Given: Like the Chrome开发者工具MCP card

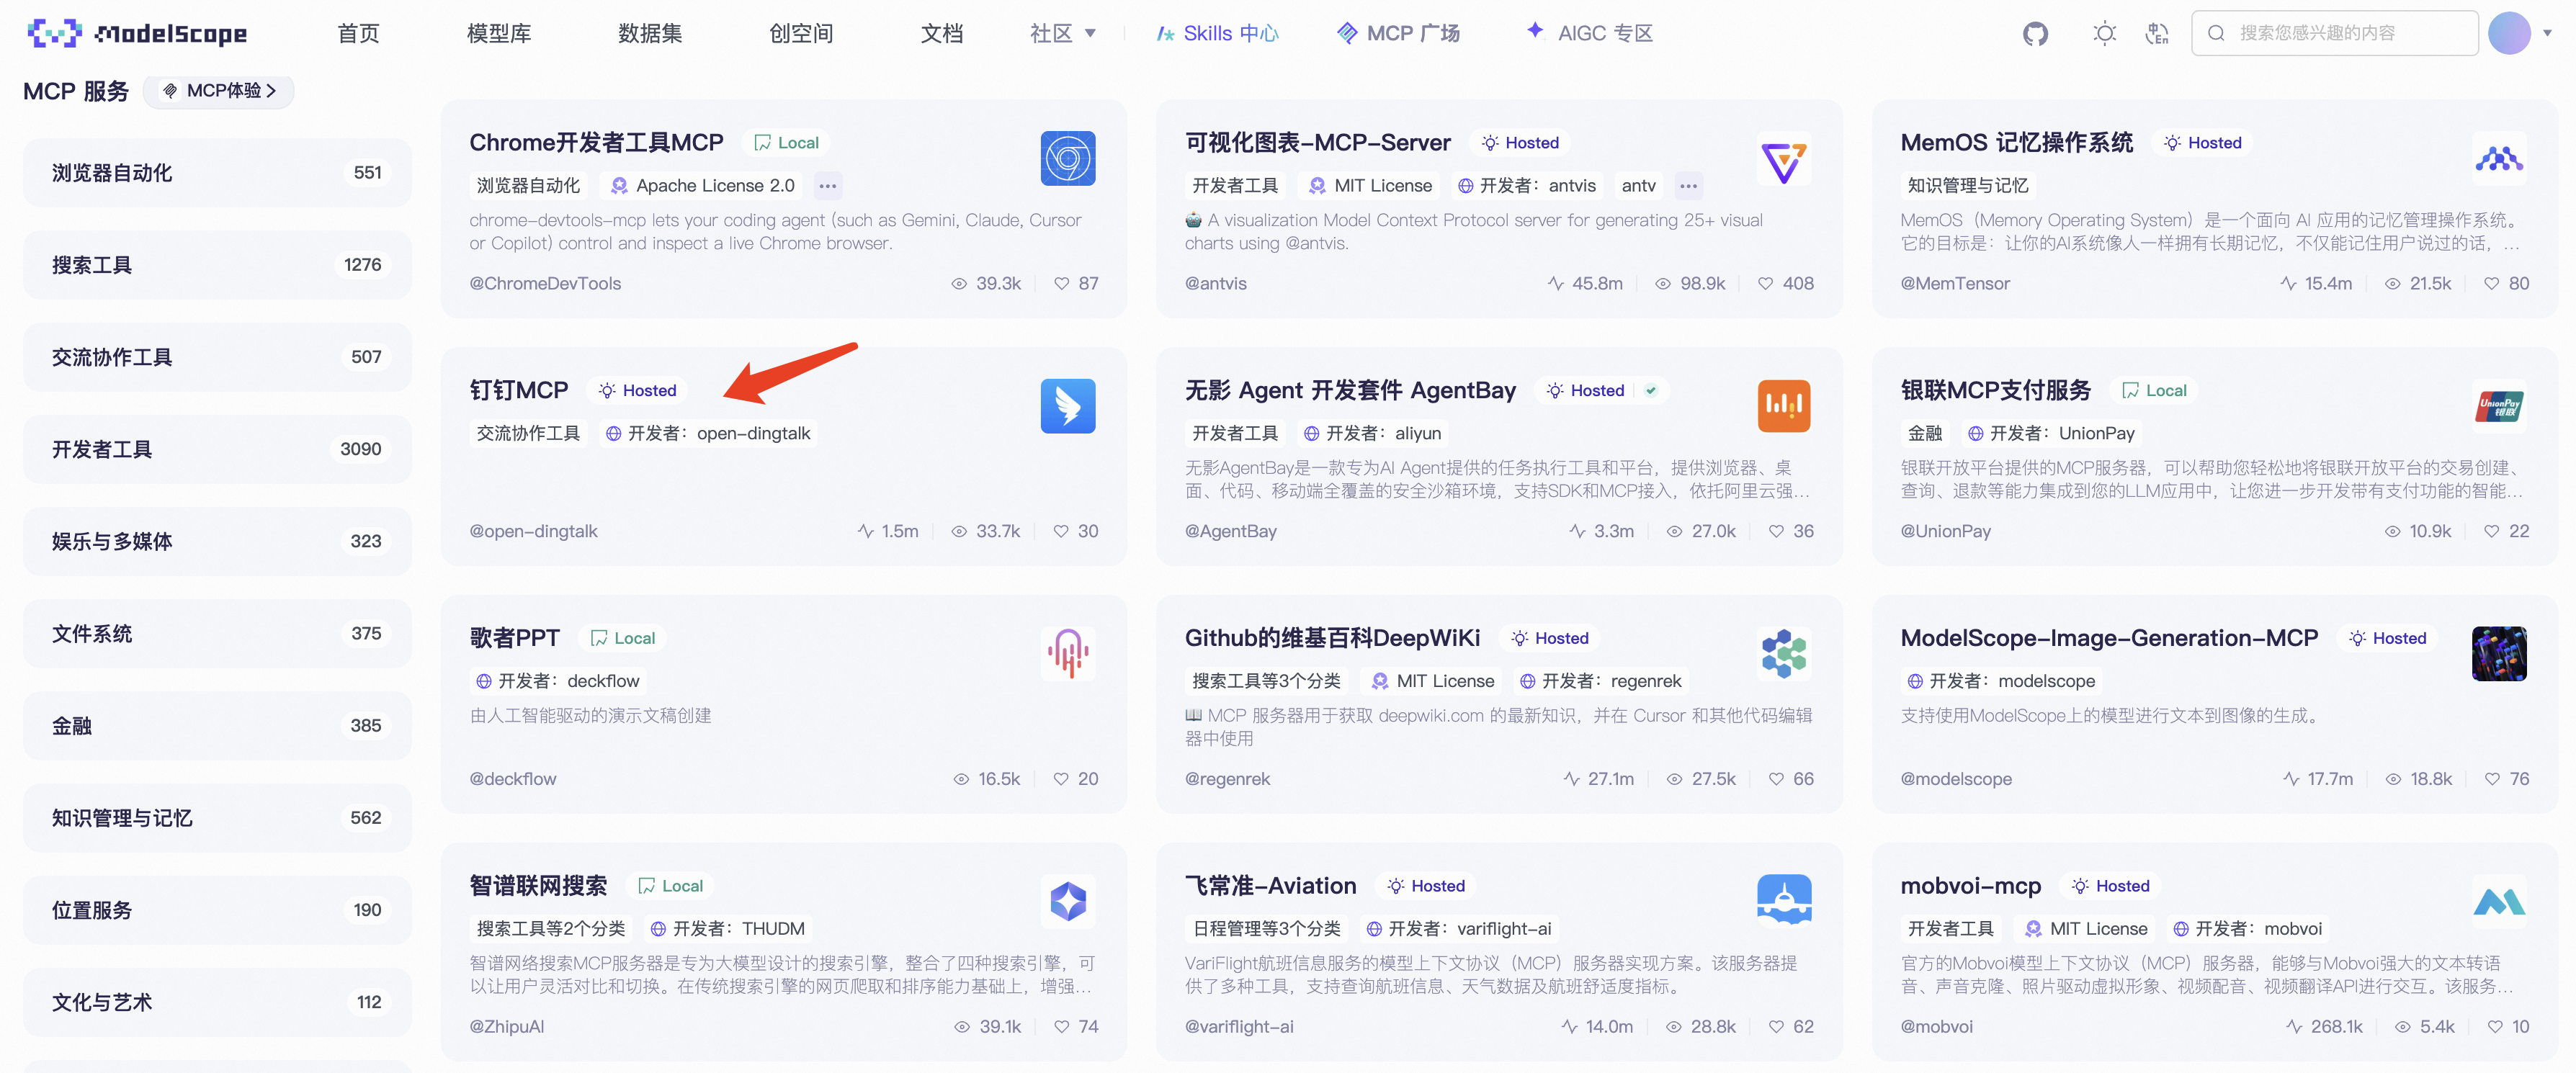Looking at the screenshot, I should pyautogui.click(x=1061, y=284).
